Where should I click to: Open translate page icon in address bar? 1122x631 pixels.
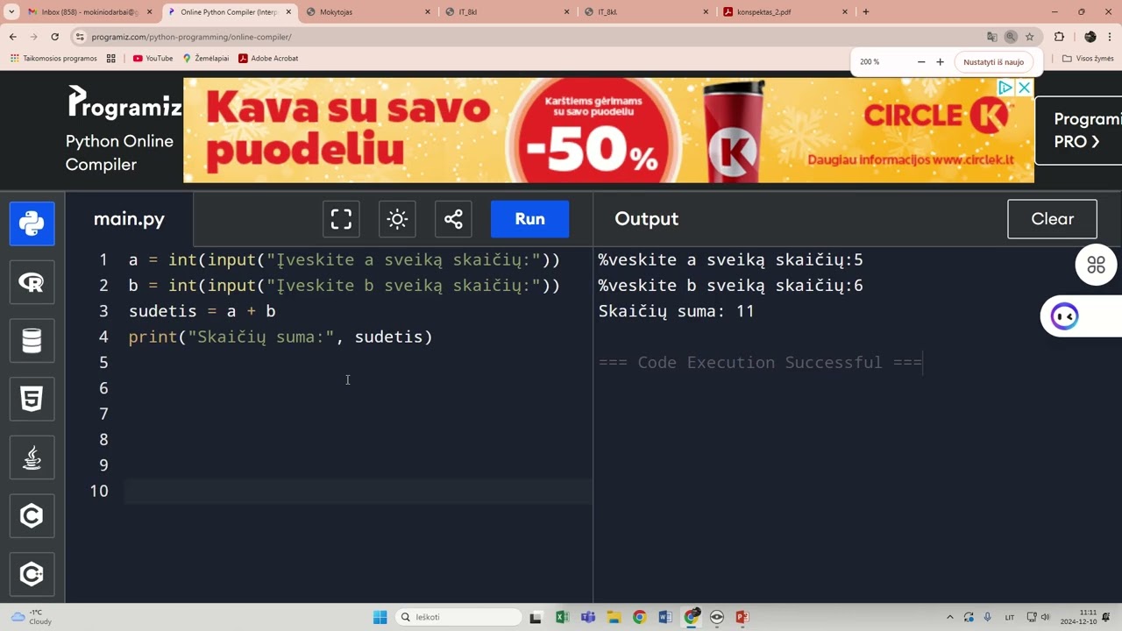(x=991, y=37)
